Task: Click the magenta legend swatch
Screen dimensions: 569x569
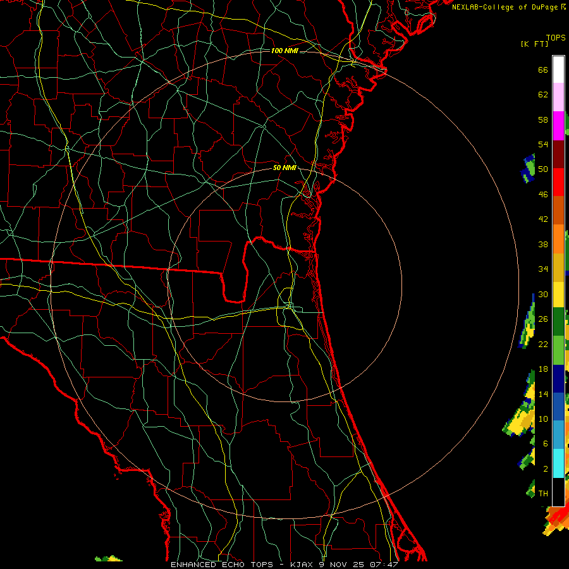Action: click(558, 126)
